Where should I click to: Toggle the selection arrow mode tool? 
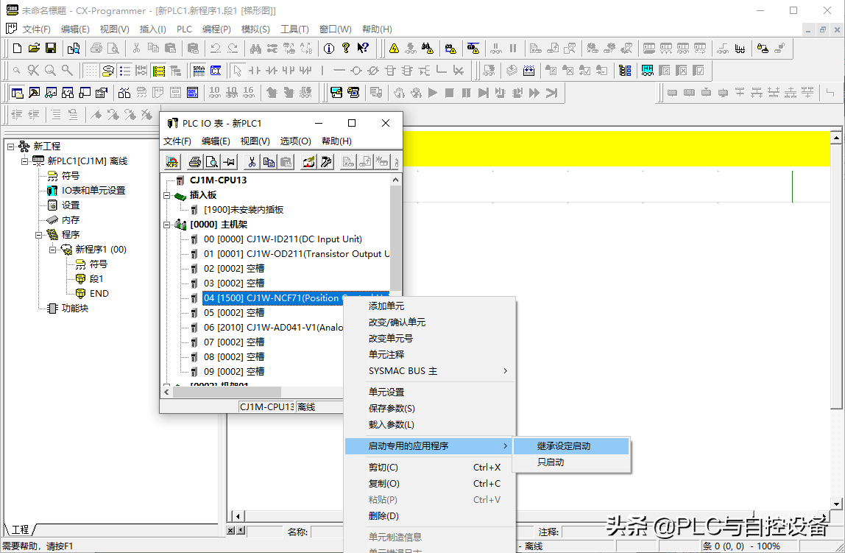[237, 71]
